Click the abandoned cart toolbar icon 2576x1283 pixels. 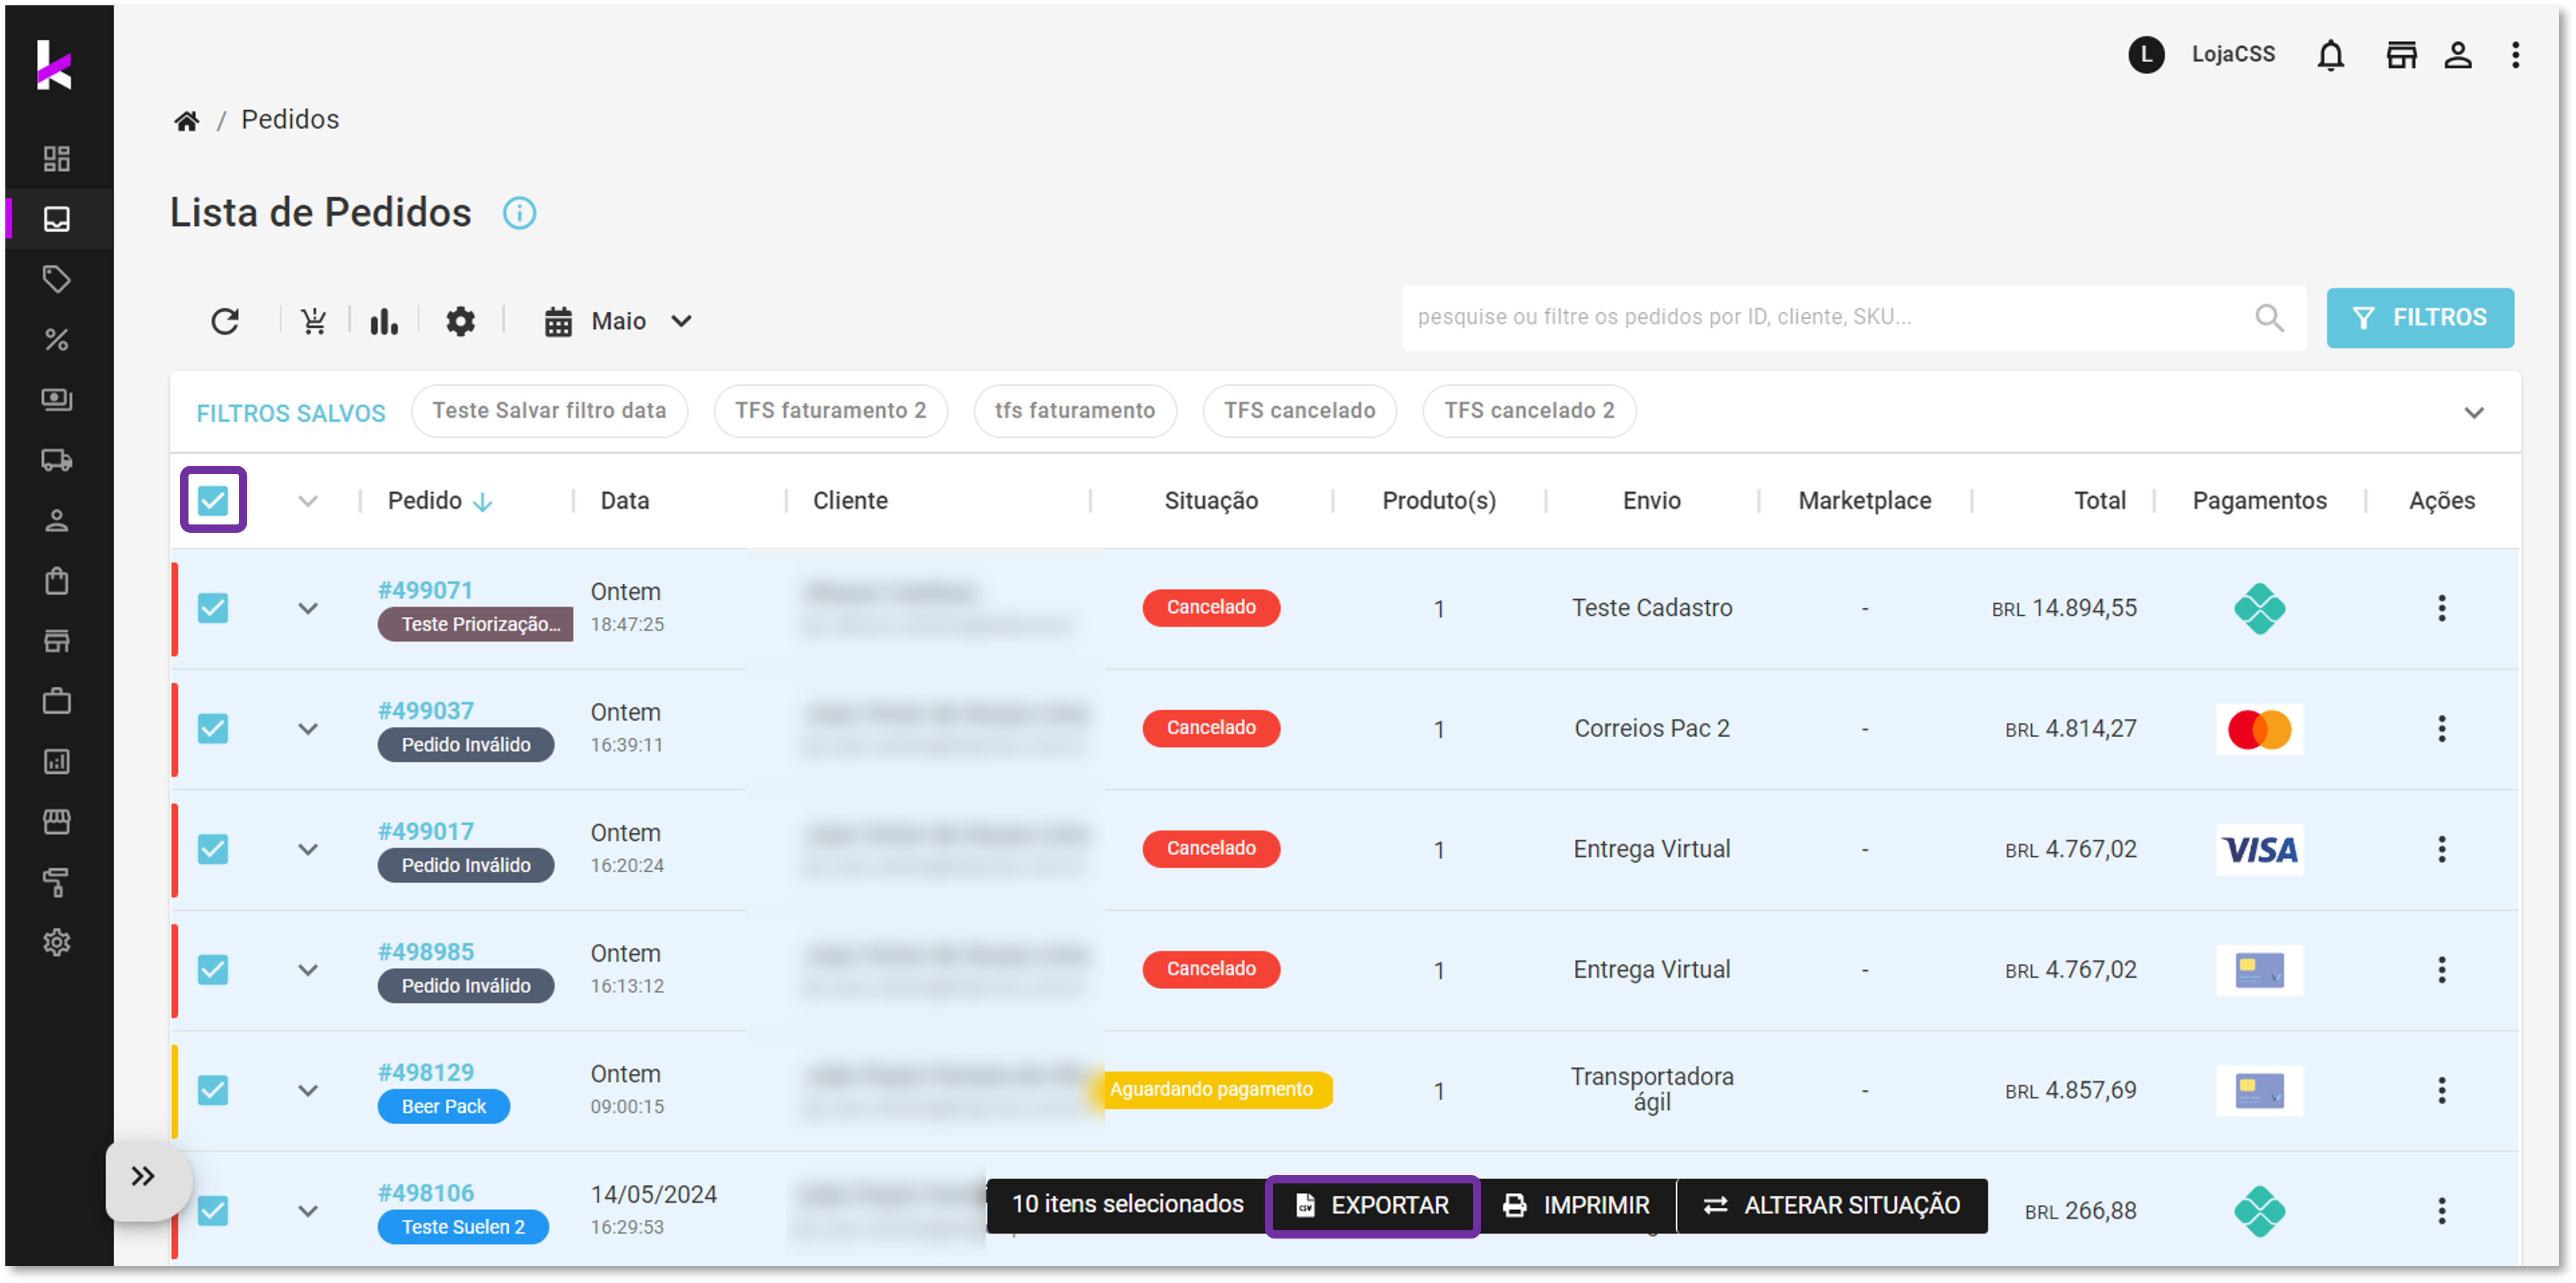point(314,321)
